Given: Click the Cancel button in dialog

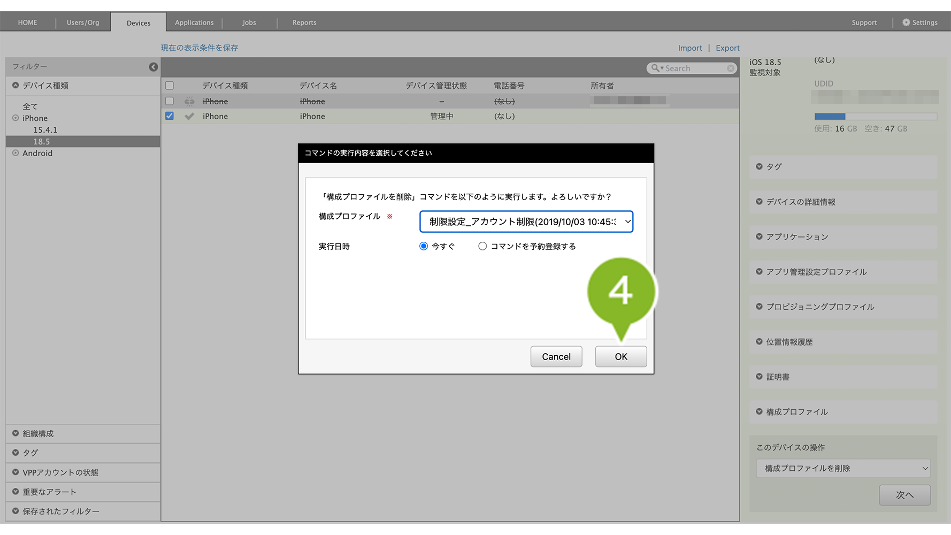Looking at the screenshot, I should (x=556, y=357).
